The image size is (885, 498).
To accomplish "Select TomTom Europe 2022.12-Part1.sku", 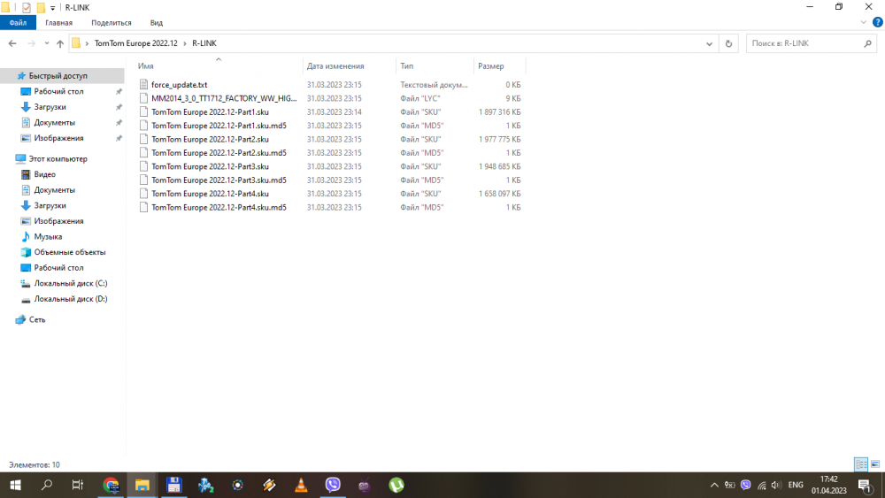I will (210, 111).
